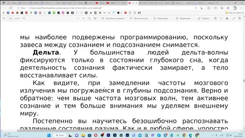Open the browser ellipsis menu
This screenshot has width=245, height=138.
[x=242, y=8]
